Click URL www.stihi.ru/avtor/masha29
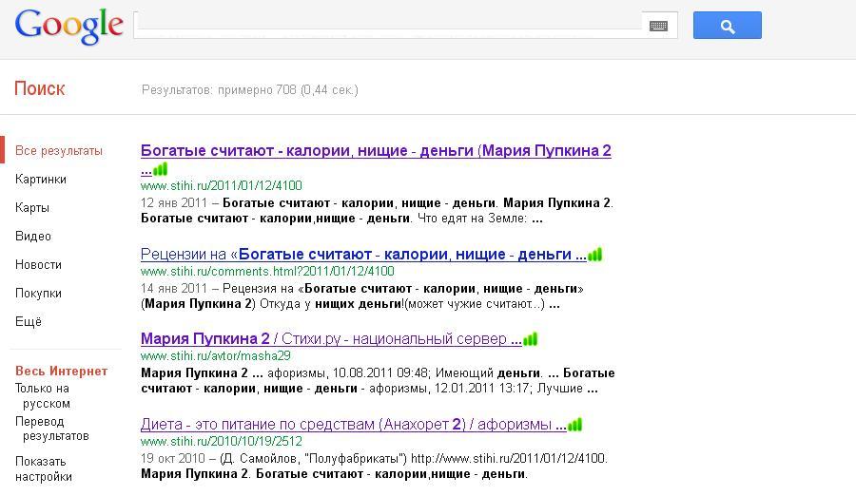Screen dimensions: 856x496 216,355
